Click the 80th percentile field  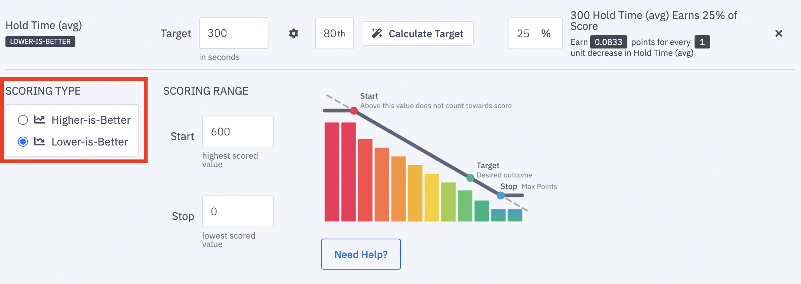334,33
